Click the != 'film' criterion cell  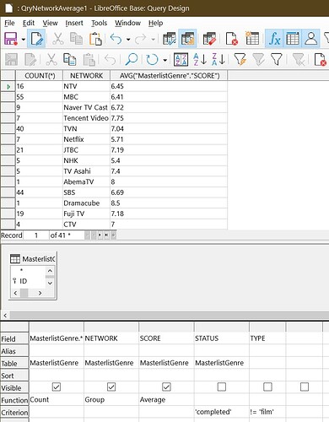pyautogui.click(x=267, y=412)
